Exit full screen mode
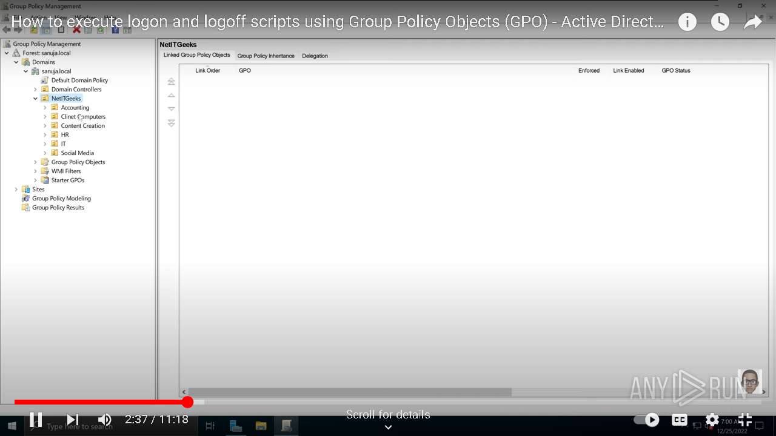This screenshot has height=436, width=776. pos(745,420)
